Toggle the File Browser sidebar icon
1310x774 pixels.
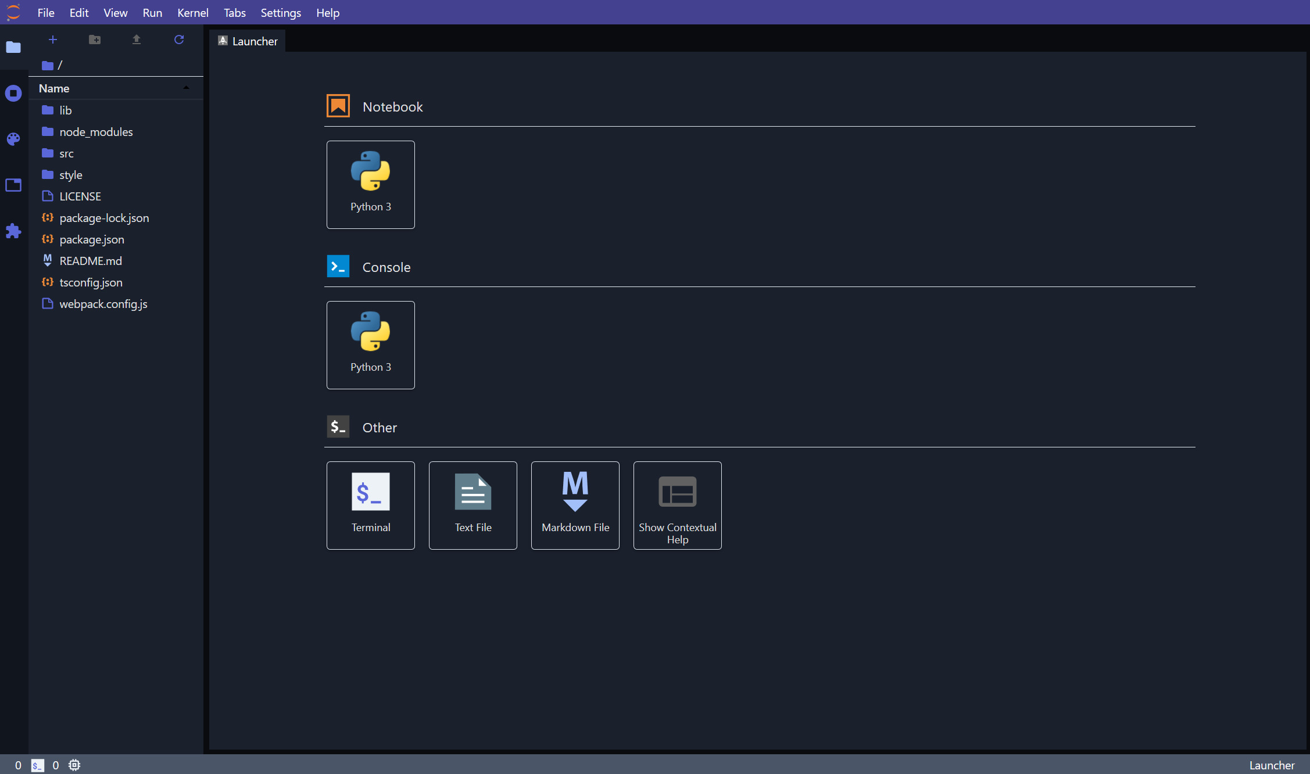(x=13, y=47)
